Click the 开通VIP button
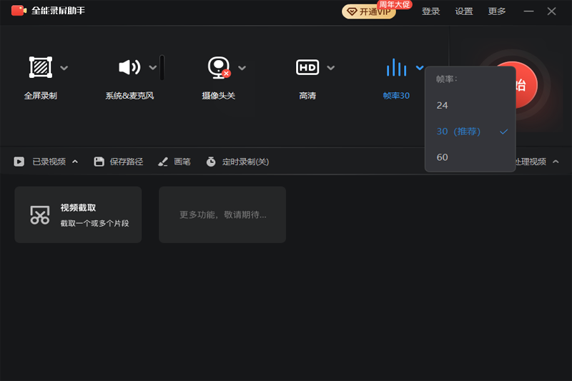572x381 pixels. click(369, 11)
